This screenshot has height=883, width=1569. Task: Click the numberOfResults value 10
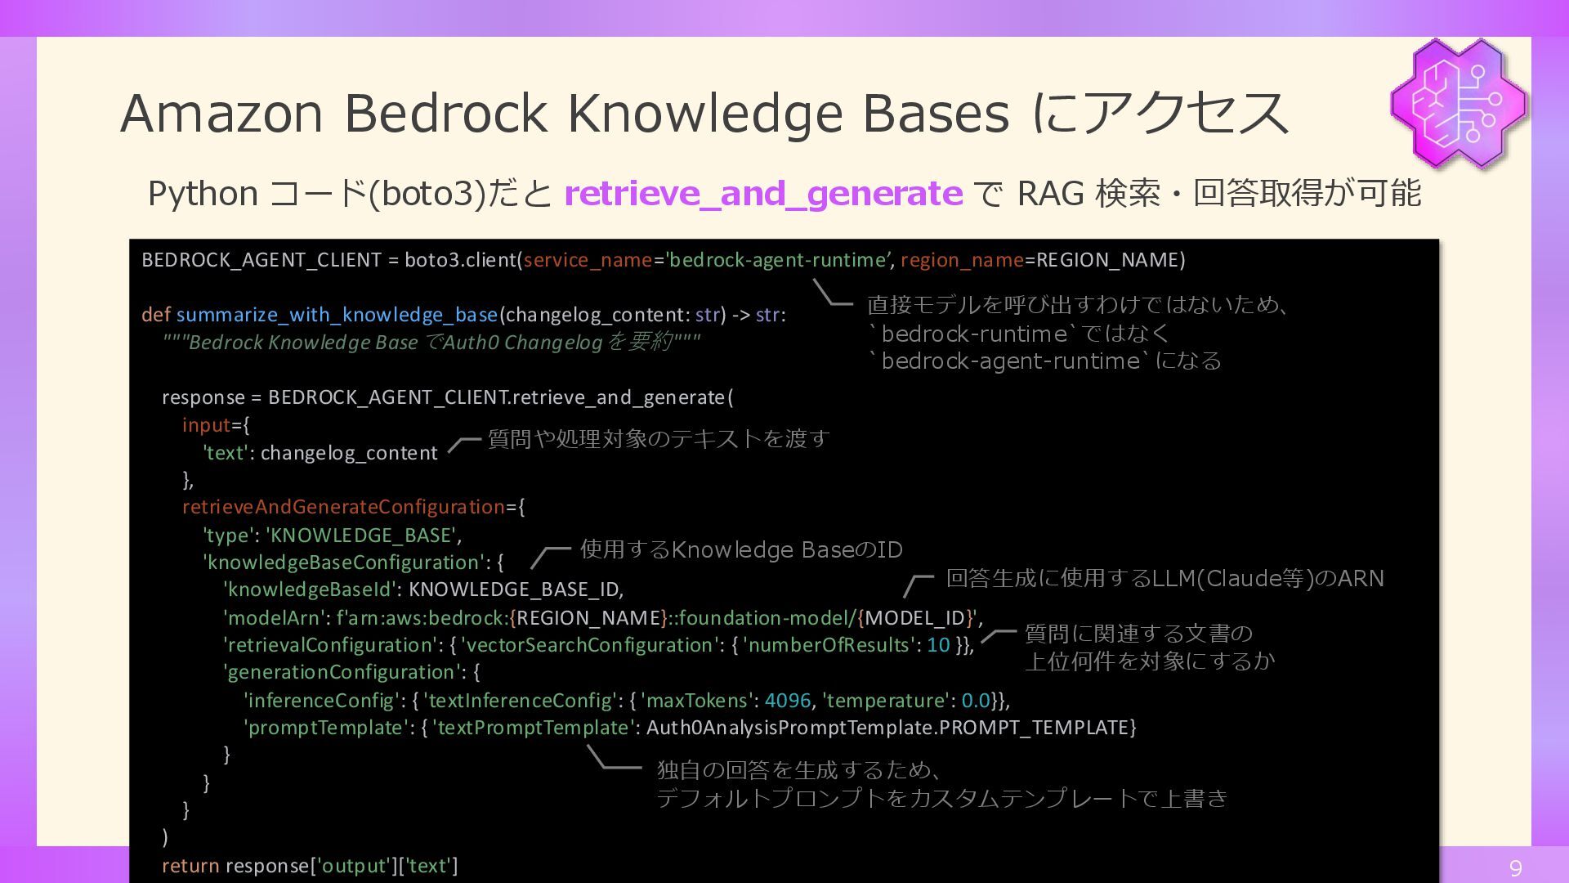point(938,645)
